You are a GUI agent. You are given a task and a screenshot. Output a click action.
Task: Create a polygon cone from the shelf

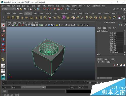22,17
